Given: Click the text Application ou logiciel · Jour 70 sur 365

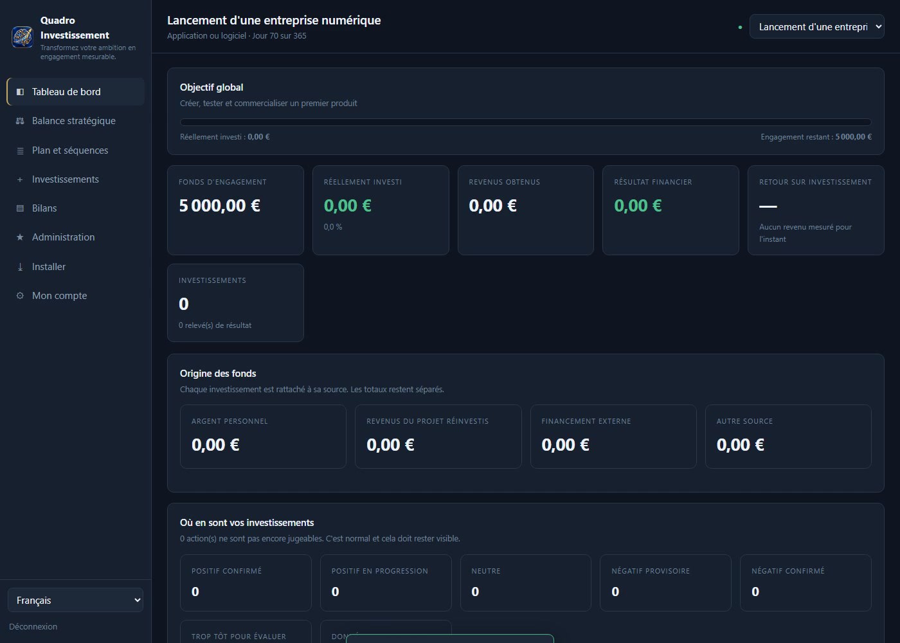Looking at the screenshot, I should click(x=237, y=36).
